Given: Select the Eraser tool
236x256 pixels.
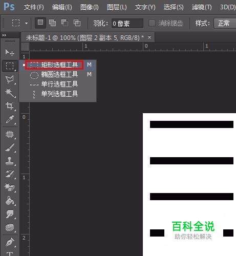Looking at the screenshot, I should 10,187.
